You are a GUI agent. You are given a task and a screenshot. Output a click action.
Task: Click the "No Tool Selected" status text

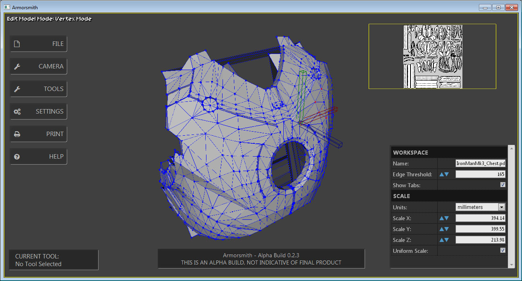pos(38,264)
